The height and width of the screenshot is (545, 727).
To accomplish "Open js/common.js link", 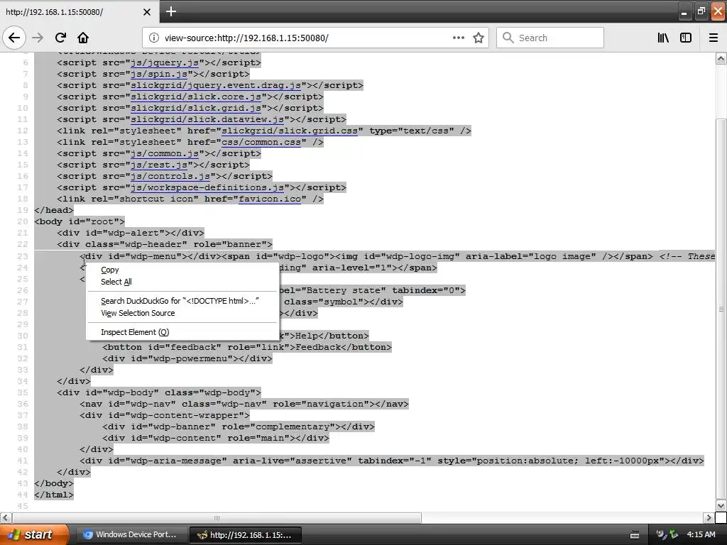I will (165, 153).
